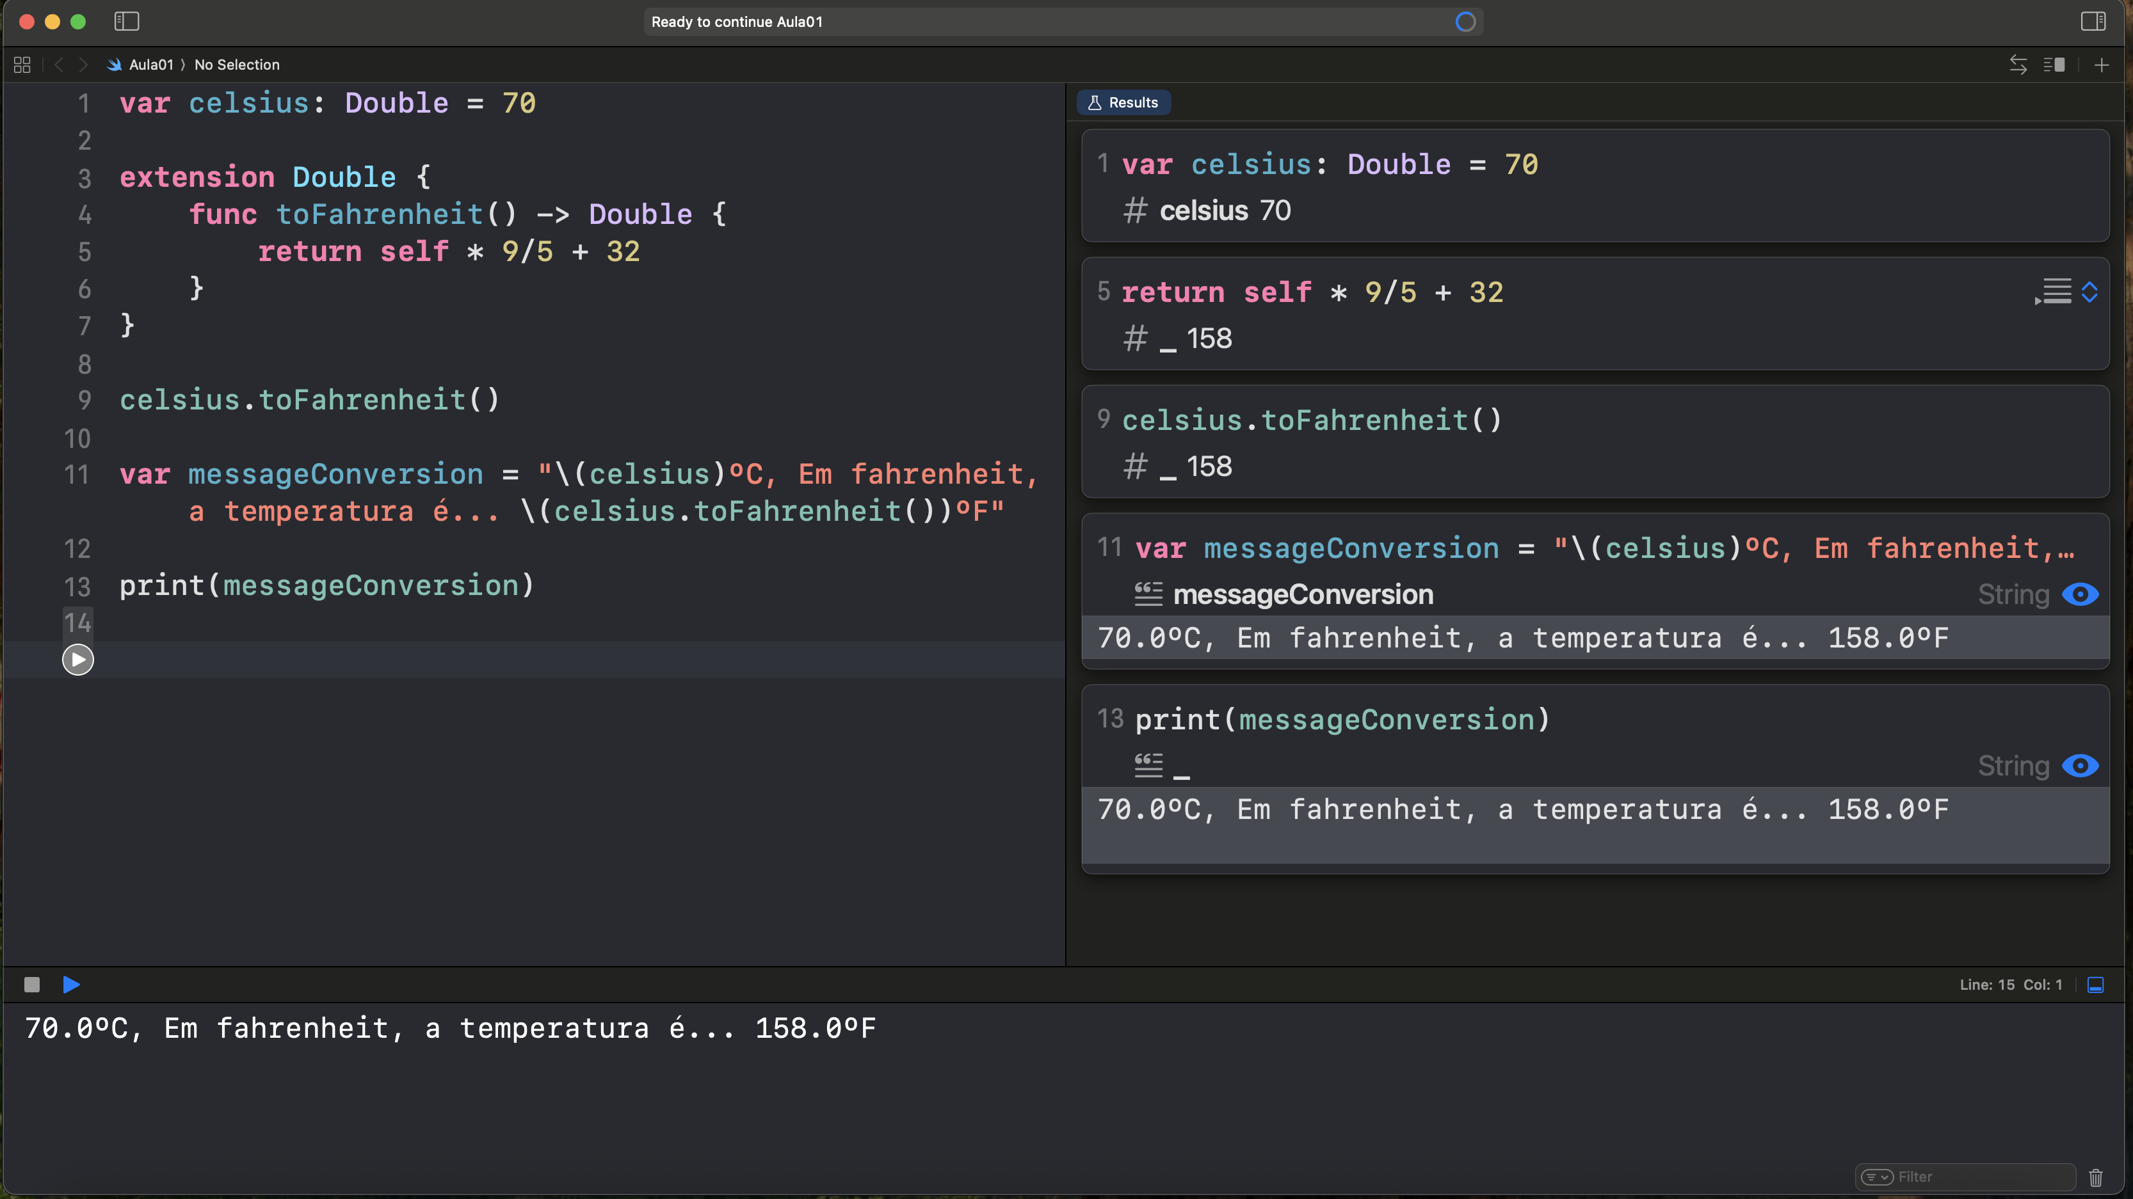
Task: Open the adjust editor options icon
Action: tap(2054, 65)
